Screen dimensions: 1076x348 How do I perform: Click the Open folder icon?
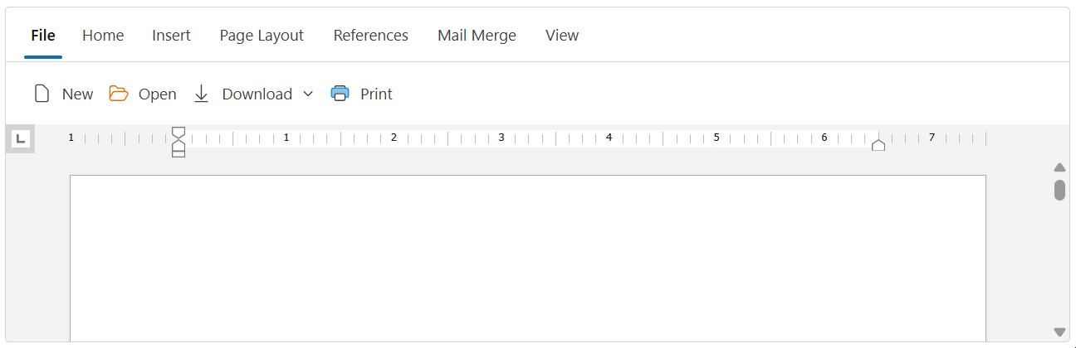tap(119, 94)
